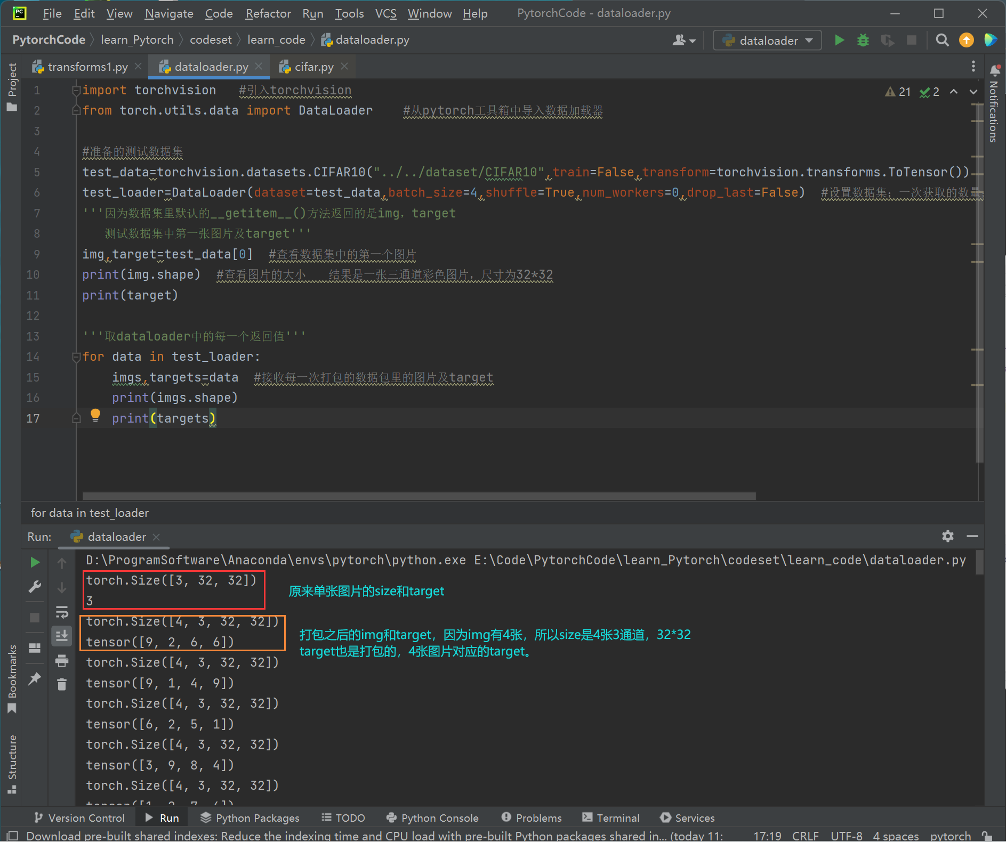Run dataloader with the green play button
This screenshot has width=1006, height=842.
click(839, 41)
